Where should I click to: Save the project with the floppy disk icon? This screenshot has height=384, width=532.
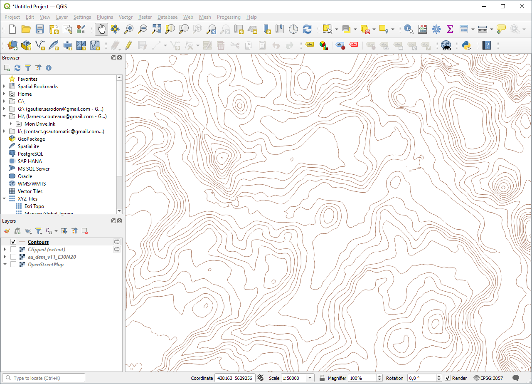(x=40, y=29)
